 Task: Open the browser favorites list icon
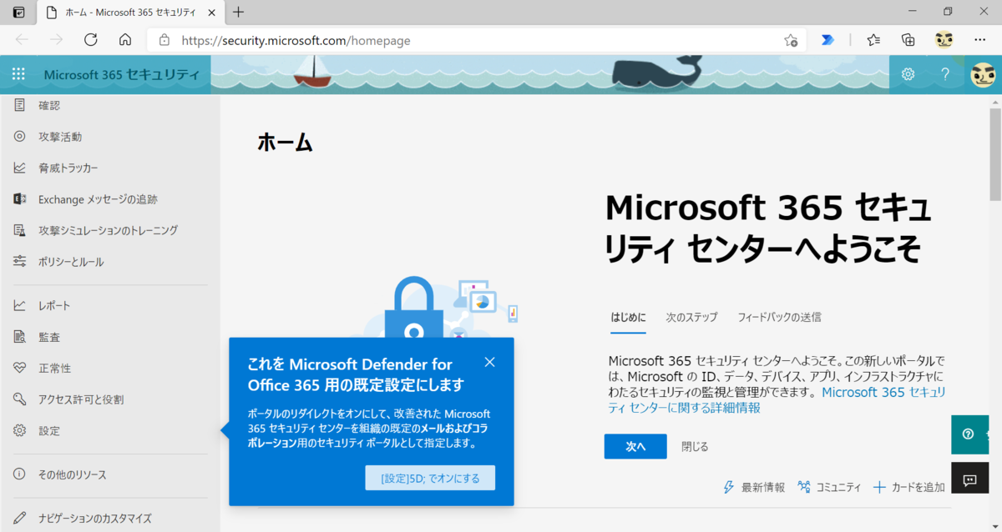pyautogui.click(x=873, y=39)
